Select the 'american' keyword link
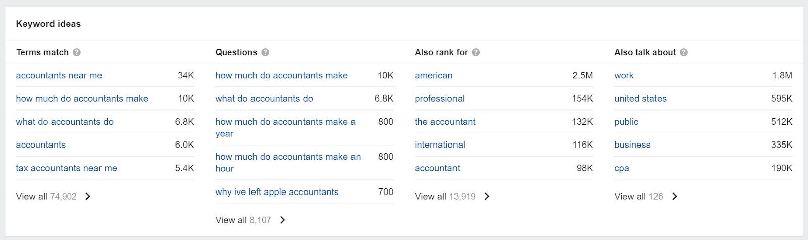The image size is (808, 240). tap(434, 75)
